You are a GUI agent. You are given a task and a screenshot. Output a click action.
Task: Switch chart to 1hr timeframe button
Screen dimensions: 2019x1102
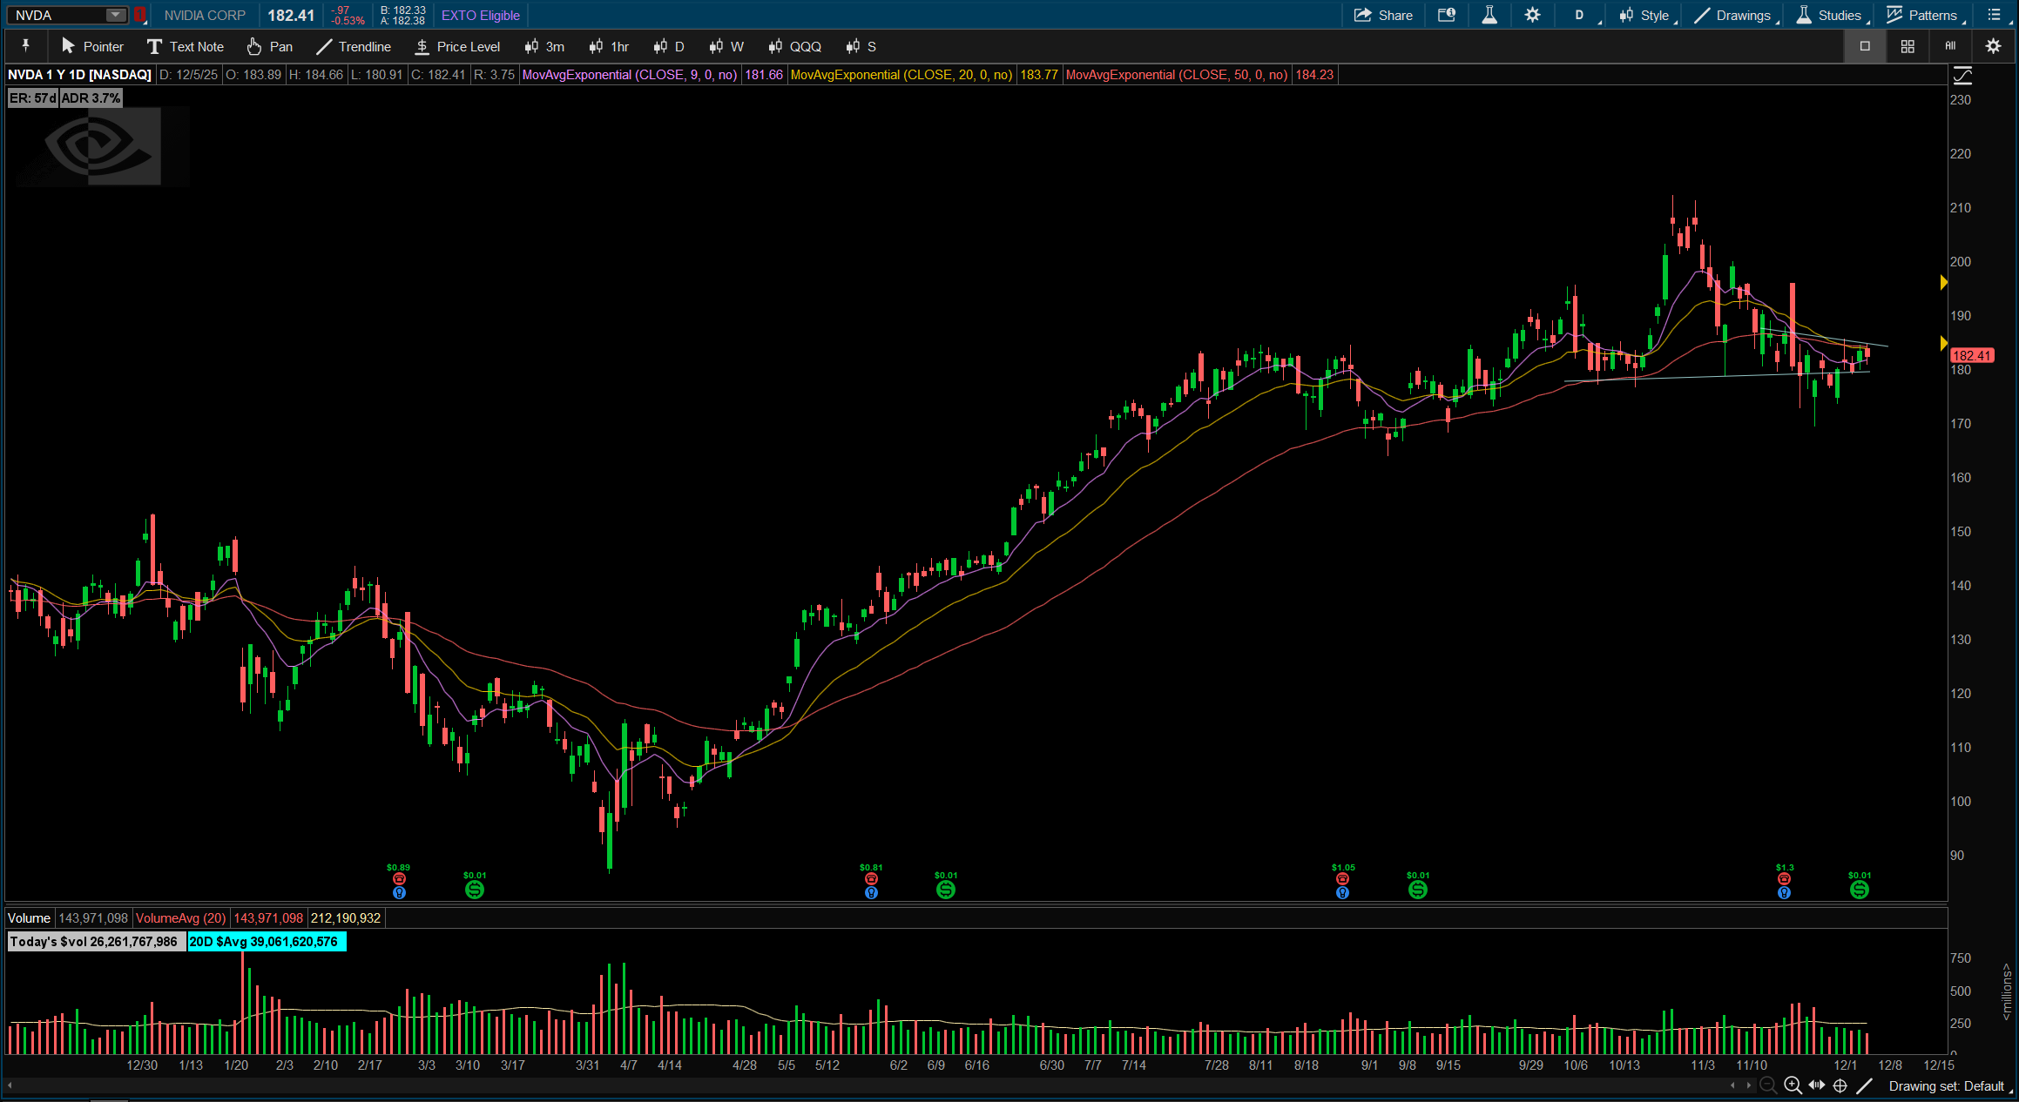pyautogui.click(x=609, y=47)
